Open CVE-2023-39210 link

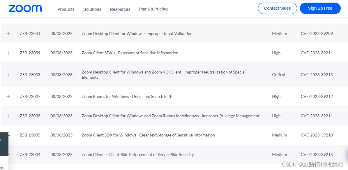[317, 135]
